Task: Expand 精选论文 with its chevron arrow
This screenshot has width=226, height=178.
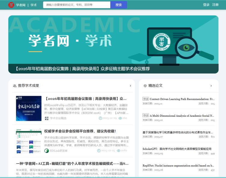Action: [x=211, y=86]
